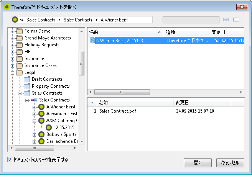This screenshot has width=252, height=175.
Task: Click the Der lachende node icon
Action: 41,141
